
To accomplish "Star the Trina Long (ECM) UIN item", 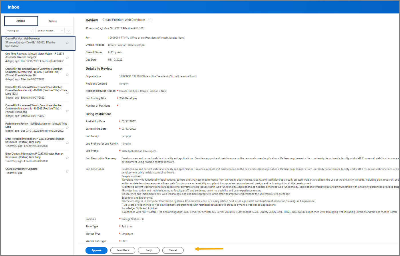I will click(x=67, y=93).
